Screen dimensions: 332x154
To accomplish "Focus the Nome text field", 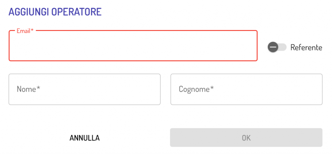I will click(x=84, y=89).
